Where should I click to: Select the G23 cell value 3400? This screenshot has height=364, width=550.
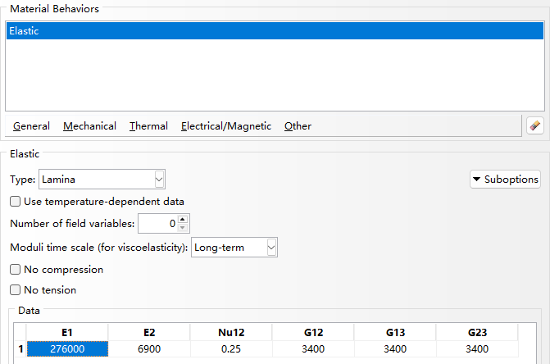pyautogui.click(x=477, y=349)
